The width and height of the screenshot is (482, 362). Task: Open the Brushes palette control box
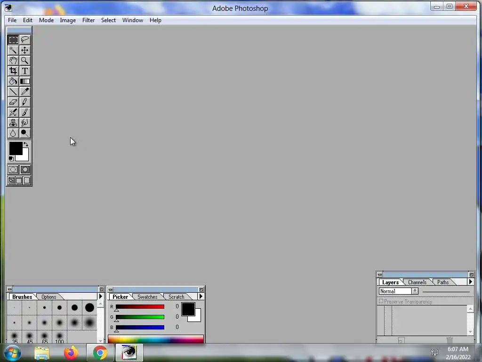click(10, 289)
